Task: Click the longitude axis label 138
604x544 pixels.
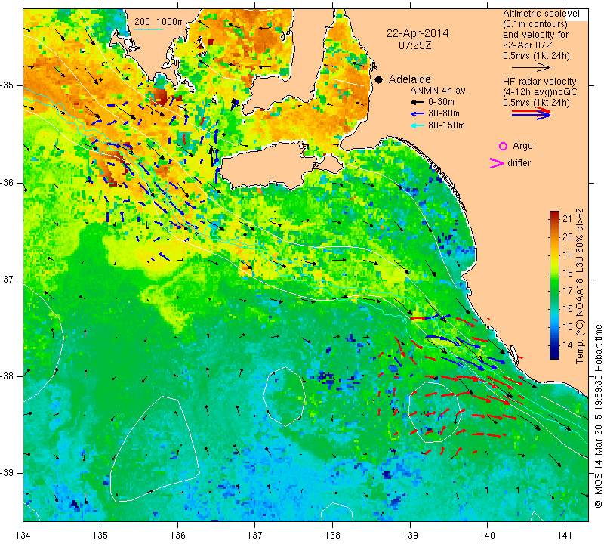Action: (333, 536)
